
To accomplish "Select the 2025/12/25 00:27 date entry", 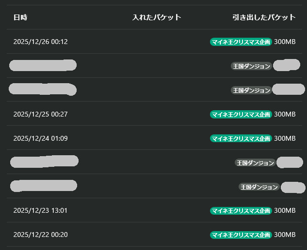I will coord(41,114).
